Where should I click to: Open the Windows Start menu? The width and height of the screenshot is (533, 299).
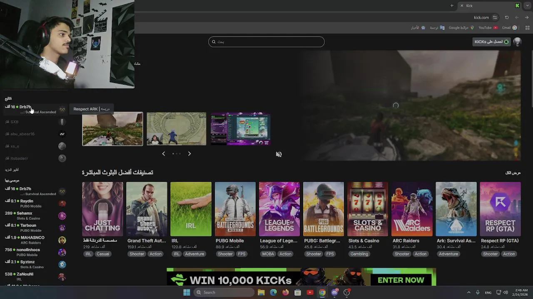[x=187, y=292]
